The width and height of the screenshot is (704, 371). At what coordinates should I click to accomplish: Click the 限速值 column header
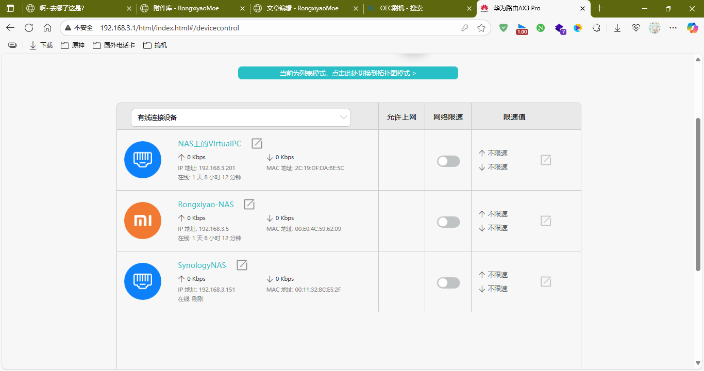point(514,117)
